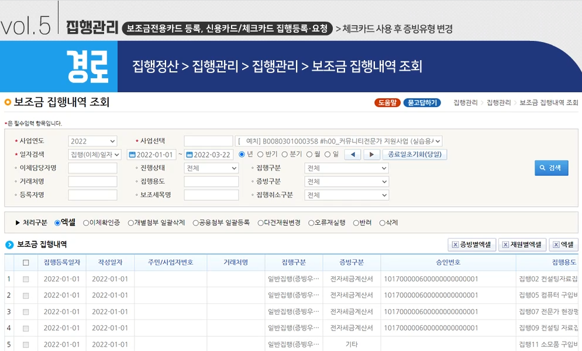Open calendar for end date 2022-03-22

(x=190, y=155)
